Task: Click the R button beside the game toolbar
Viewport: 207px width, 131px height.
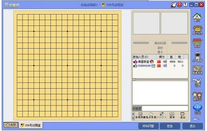Action: tap(133, 118)
